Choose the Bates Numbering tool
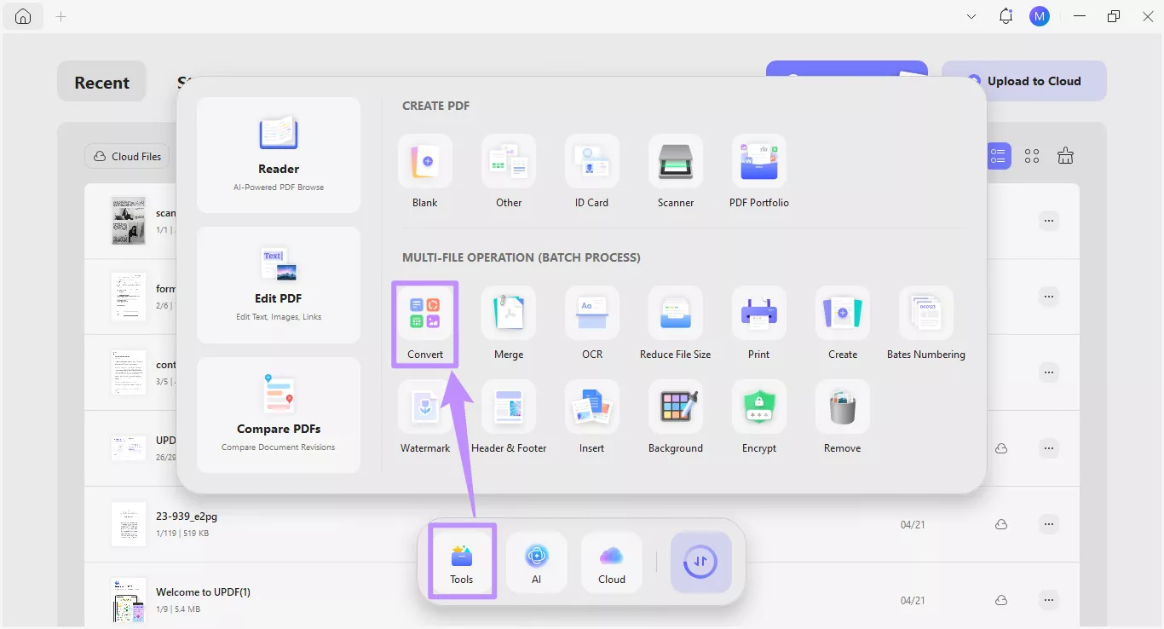 pyautogui.click(x=925, y=324)
